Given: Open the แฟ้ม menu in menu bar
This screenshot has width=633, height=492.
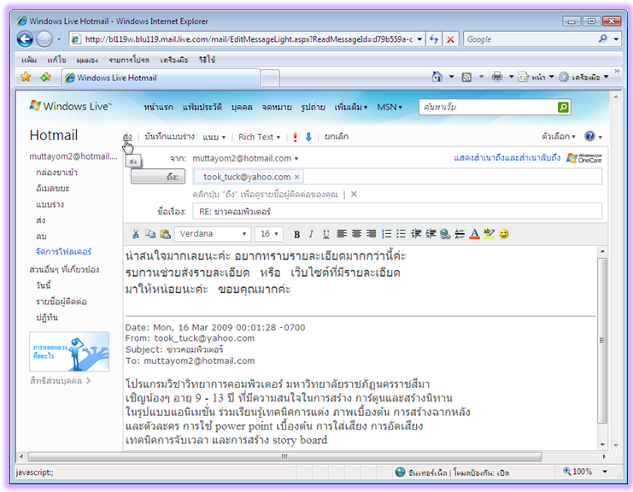Looking at the screenshot, I should coord(29,60).
